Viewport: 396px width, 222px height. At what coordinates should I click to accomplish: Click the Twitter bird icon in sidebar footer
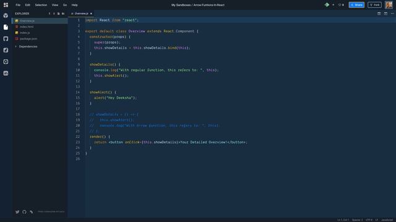coord(17,212)
